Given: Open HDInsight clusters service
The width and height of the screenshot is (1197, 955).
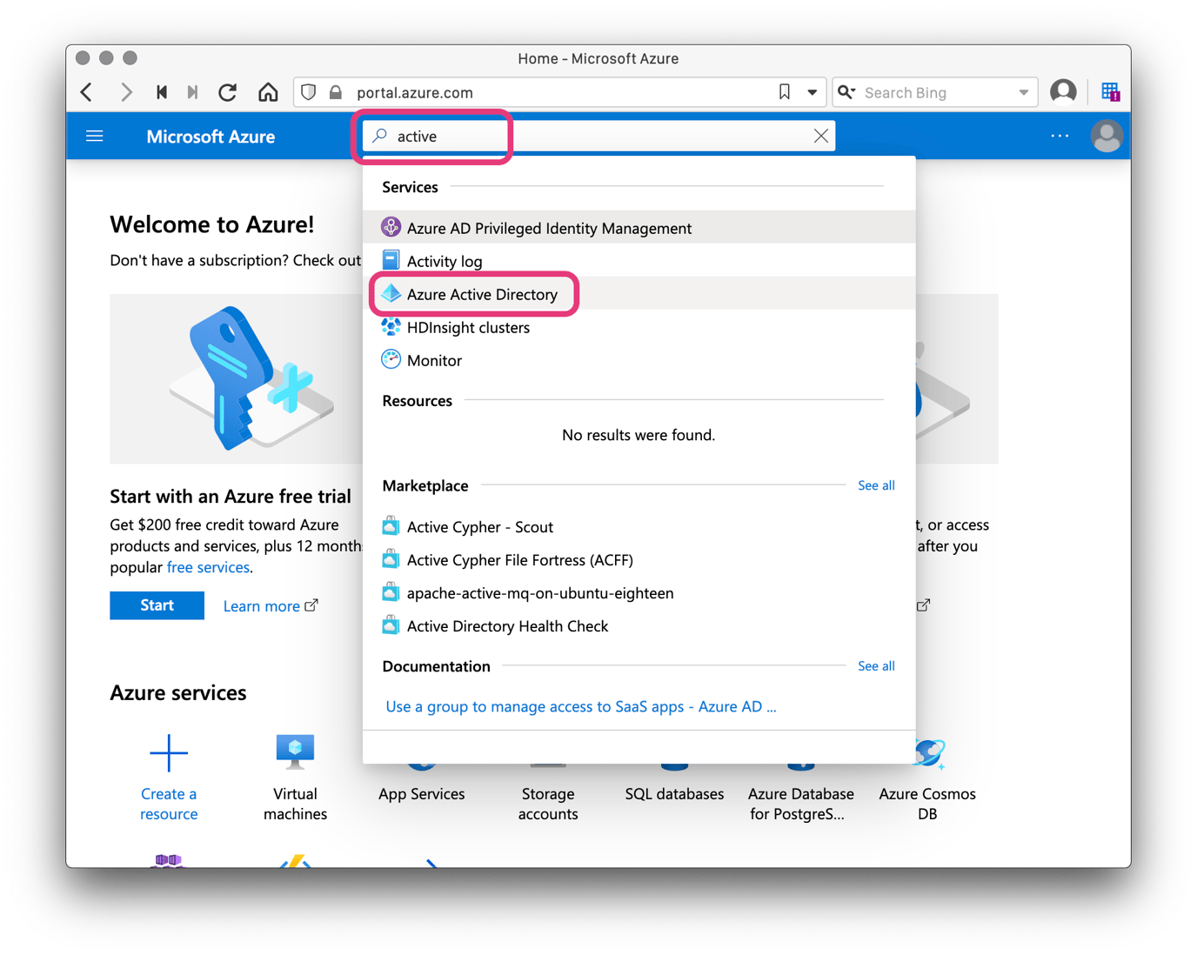Looking at the screenshot, I should coord(468,327).
